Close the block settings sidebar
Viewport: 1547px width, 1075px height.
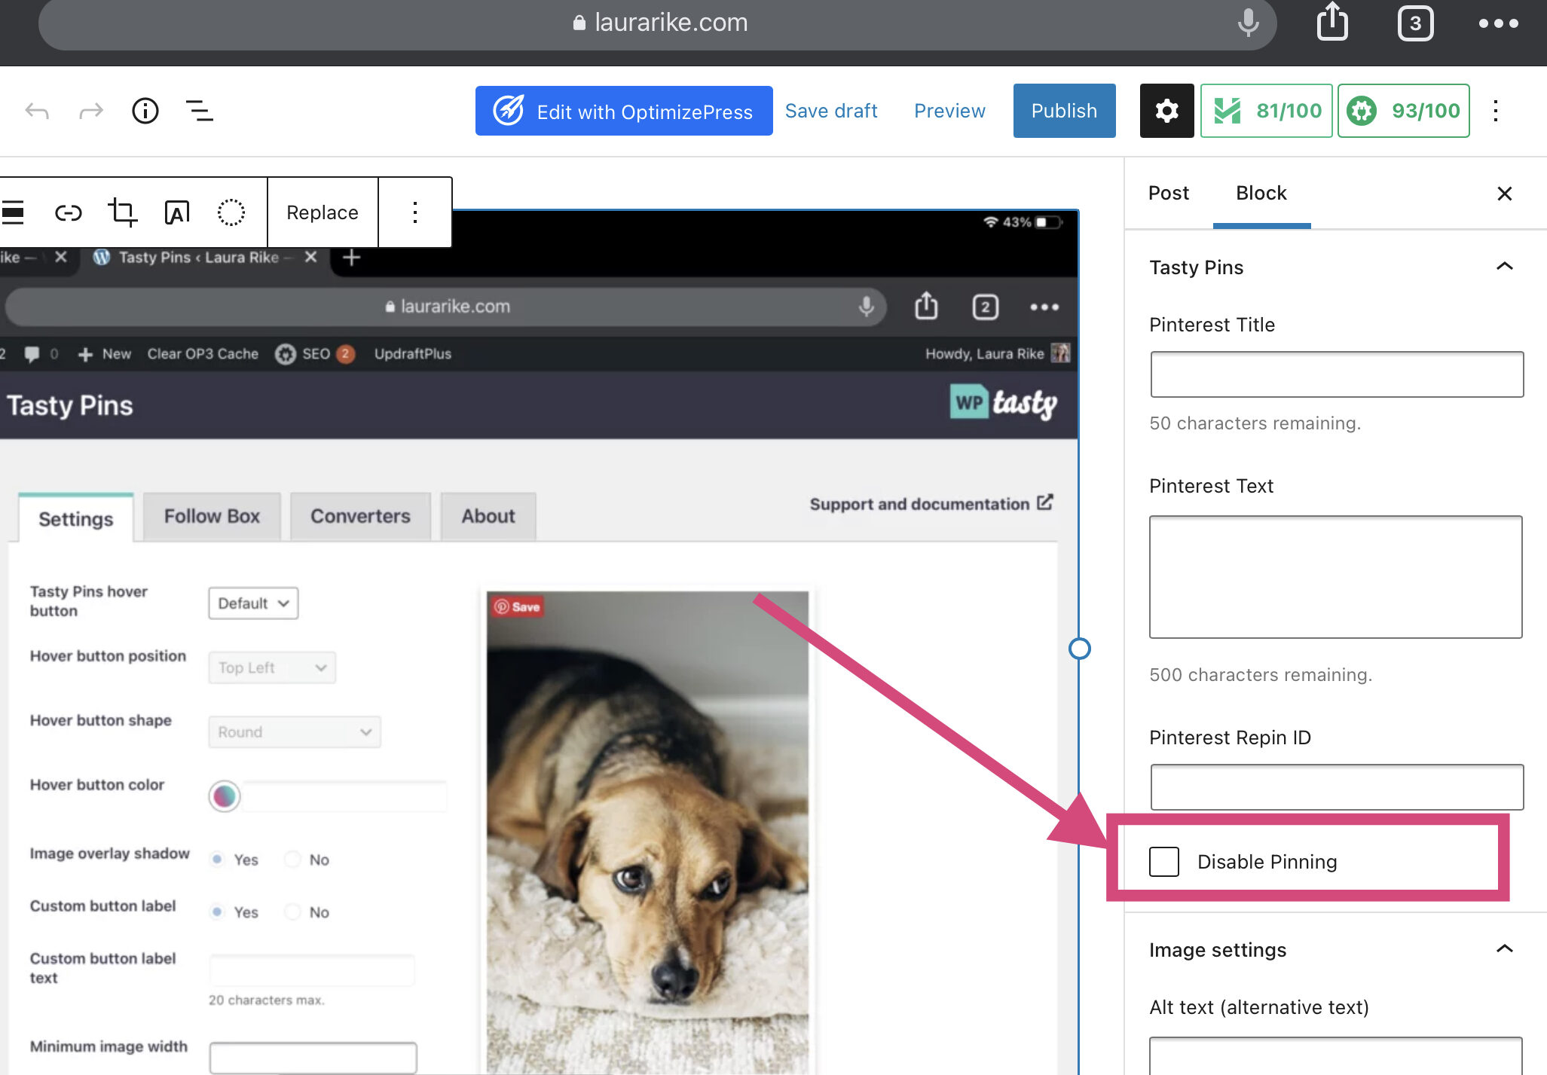[x=1504, y=194]
